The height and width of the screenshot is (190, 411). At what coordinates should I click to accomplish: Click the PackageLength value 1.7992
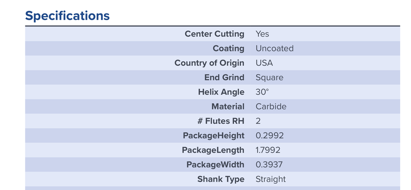[268, 150]
